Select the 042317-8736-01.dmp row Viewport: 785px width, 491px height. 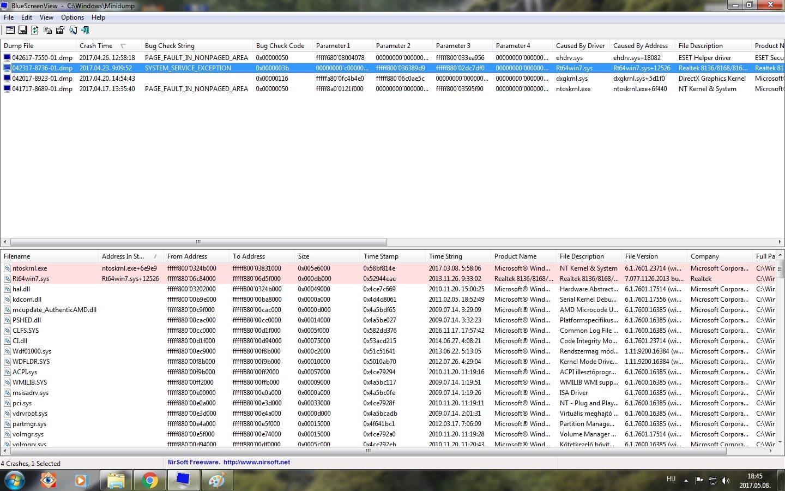(x=392, y=68)
